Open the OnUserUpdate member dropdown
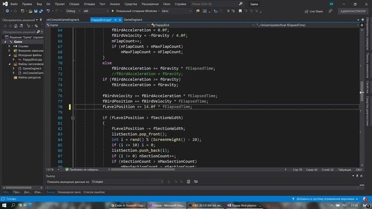This screenshot has height=209, width=372. 307,25
